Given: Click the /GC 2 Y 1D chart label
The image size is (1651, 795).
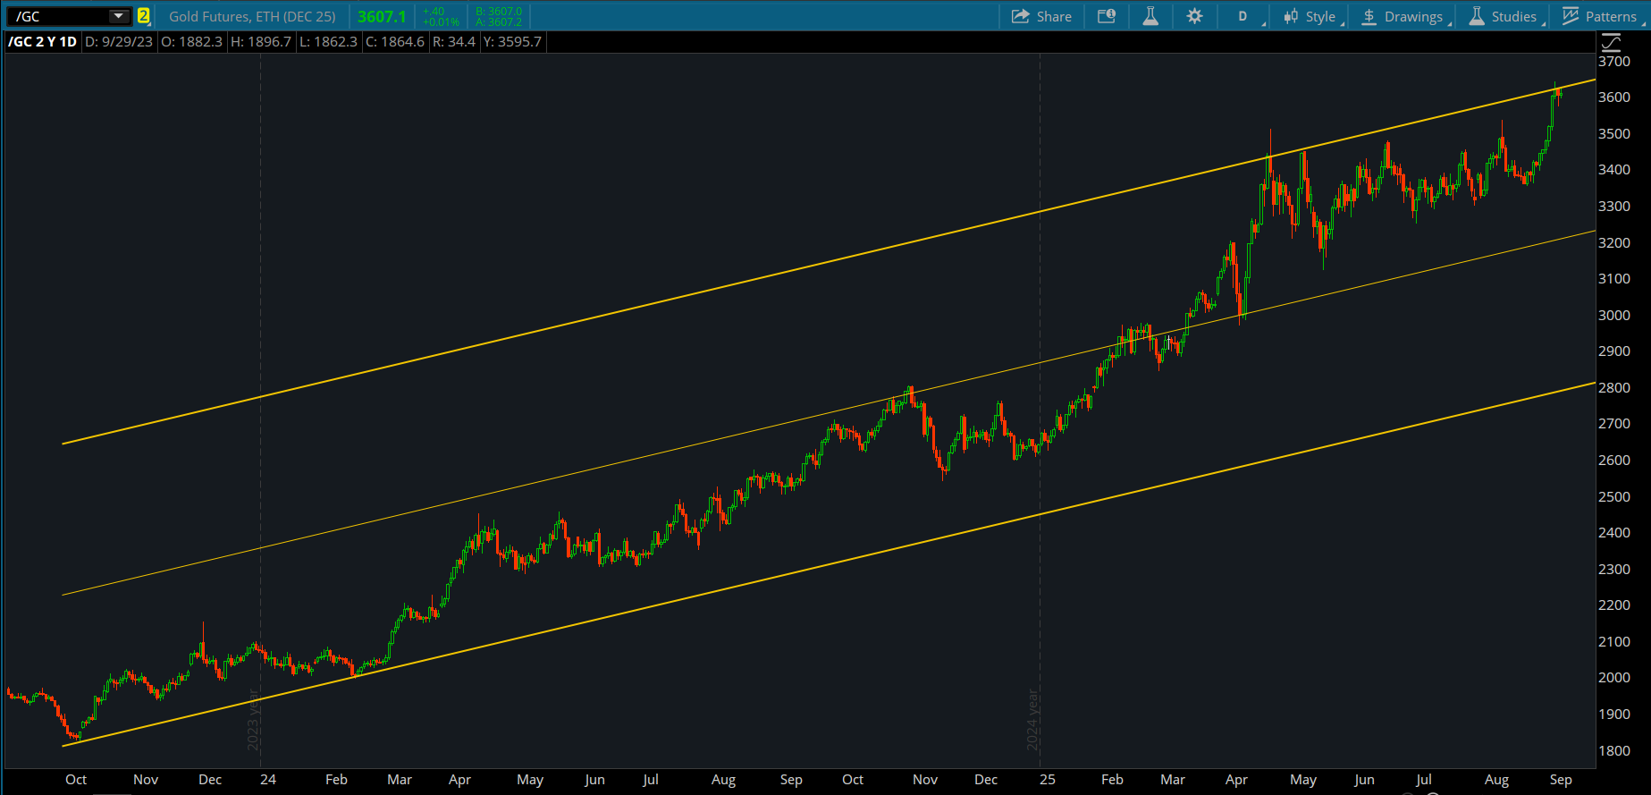Looking at the screenshot, I should pyautogui.click(x=42, y=41).
